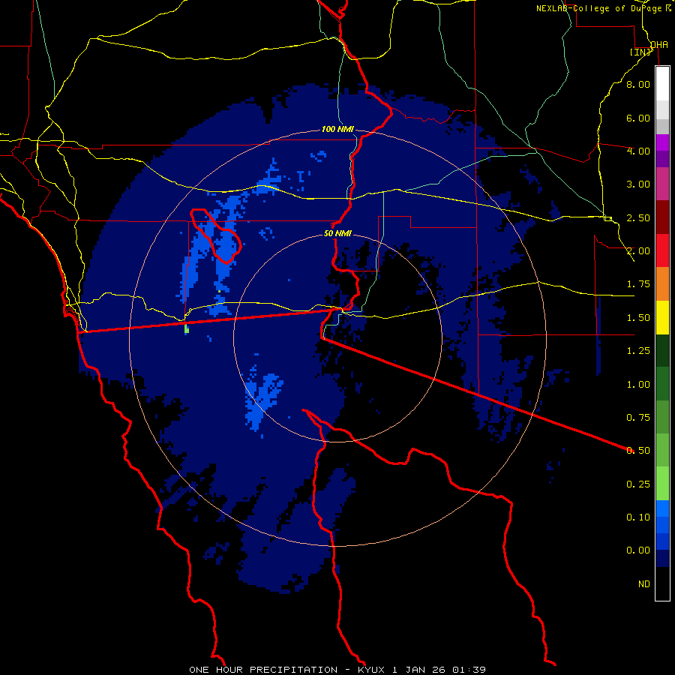
Task: Click the 8.00 legend value
Action: tap(638, 84)
